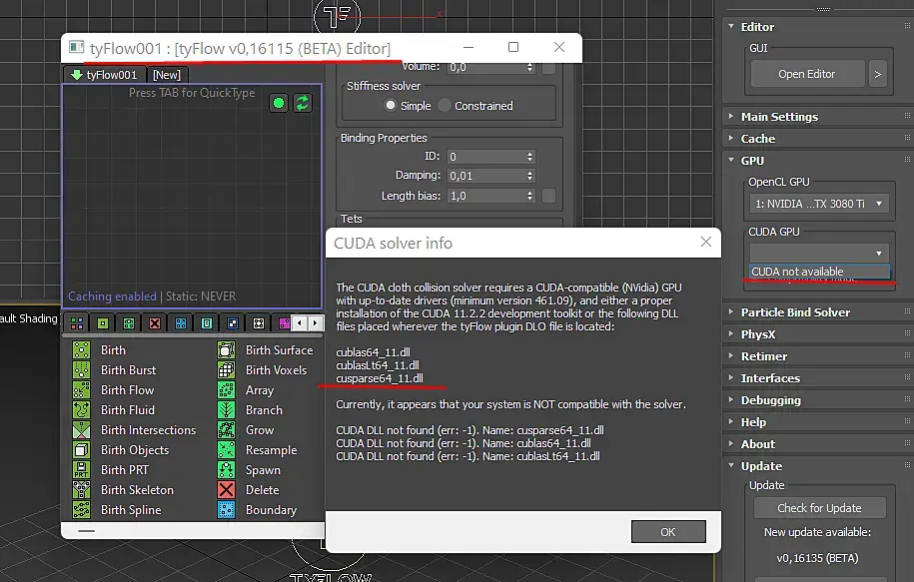Select the Array operator icon
Viewport: 914px width, 582px height.
tap(226, 389)
